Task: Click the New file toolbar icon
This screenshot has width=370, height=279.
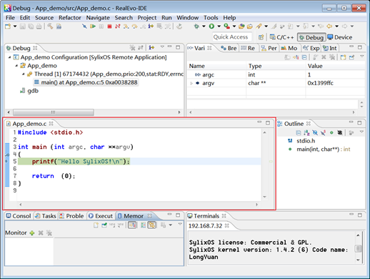Action: coord(8,26)
